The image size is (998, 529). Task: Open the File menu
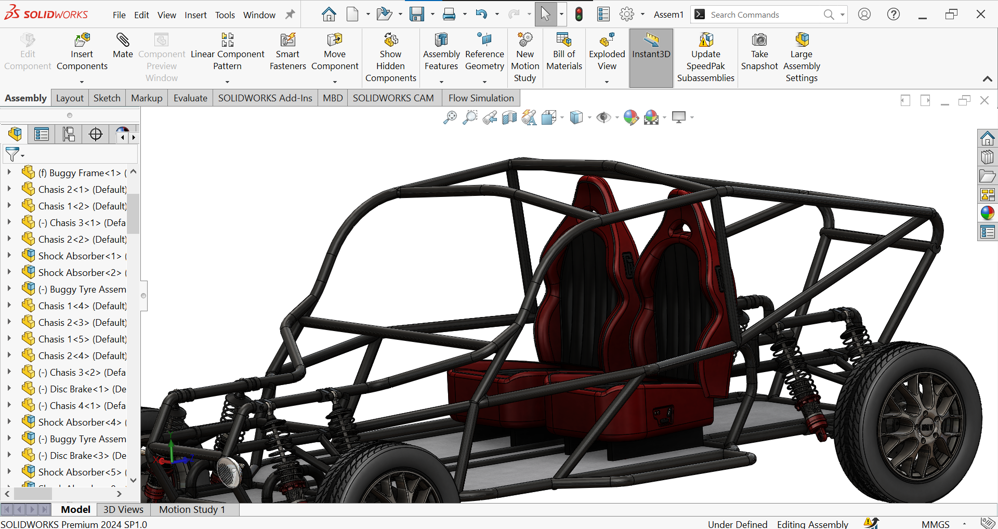[x=119, y=15]
